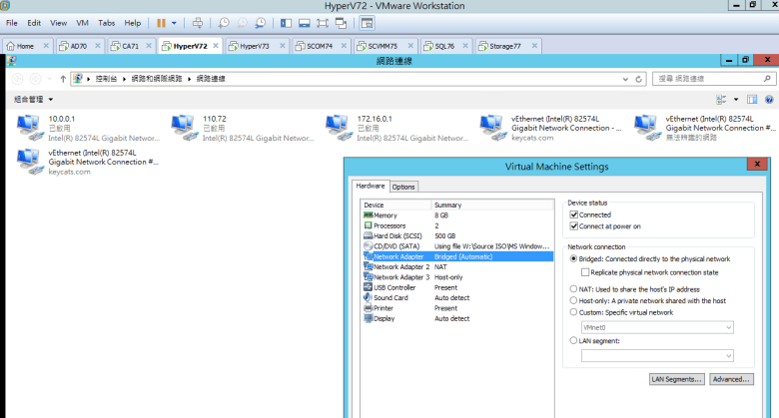Click the LAN Segments... button
779x418 pixels.
point(677,379)
